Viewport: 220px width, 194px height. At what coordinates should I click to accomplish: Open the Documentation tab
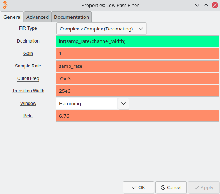coord(71,17)
